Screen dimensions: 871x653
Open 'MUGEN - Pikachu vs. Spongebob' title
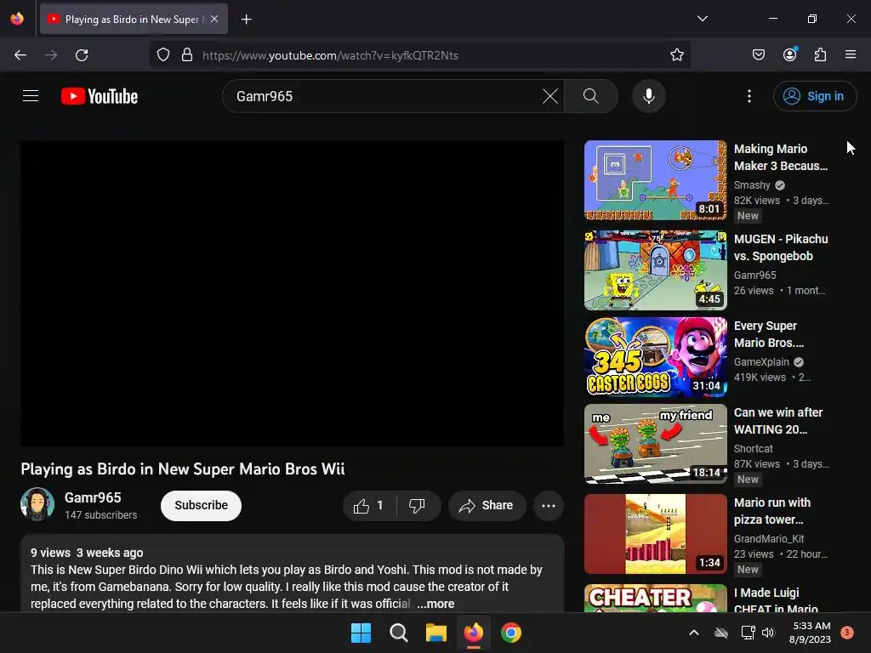tap(781, 247)
